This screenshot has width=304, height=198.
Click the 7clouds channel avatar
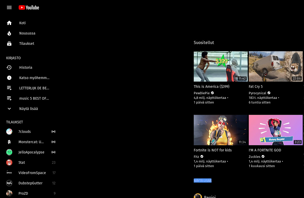click(x=9, y=132)
